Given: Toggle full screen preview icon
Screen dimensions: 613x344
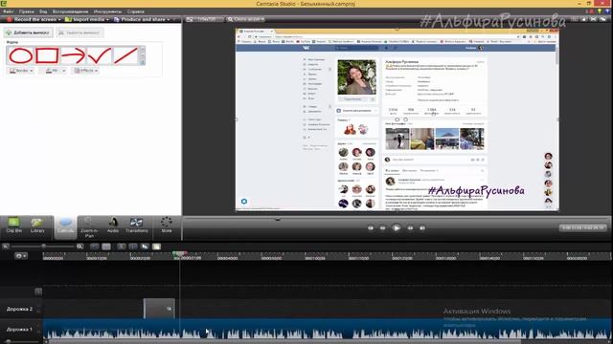Looking at the screenshot, I should point(594,19).
